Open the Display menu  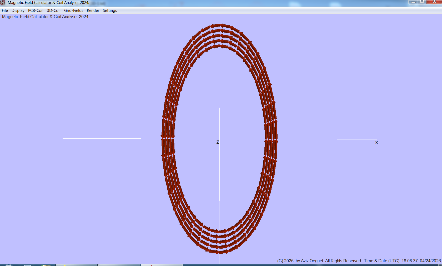pyautogui.click(x=18, y=11)
